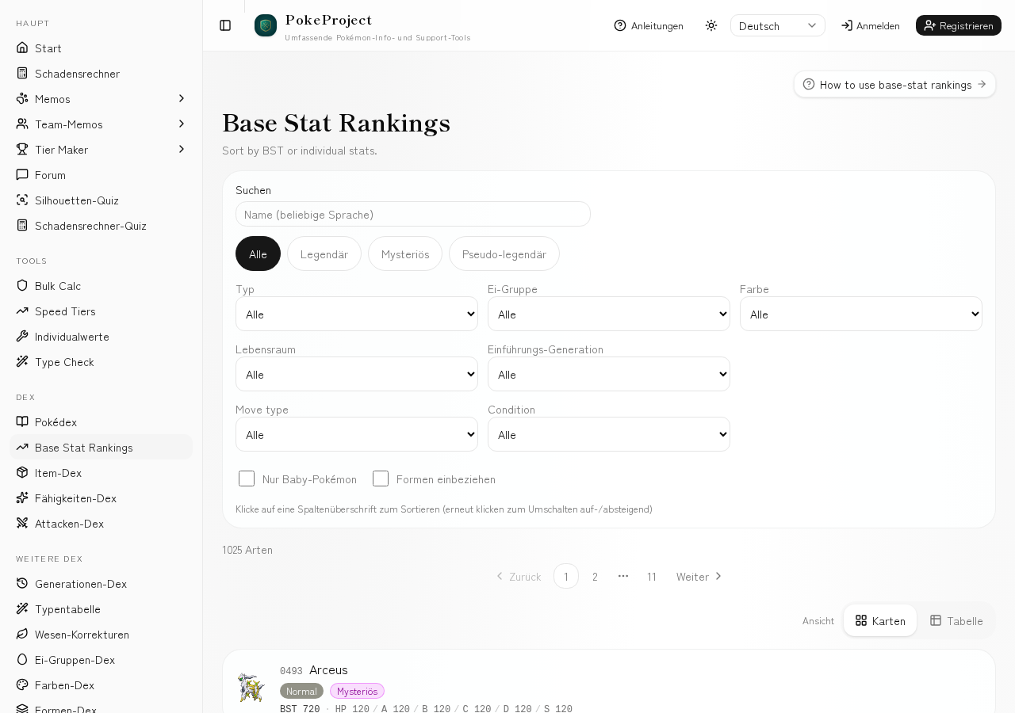
Task: Click the Name search input field
Action: tap(413, 214)
